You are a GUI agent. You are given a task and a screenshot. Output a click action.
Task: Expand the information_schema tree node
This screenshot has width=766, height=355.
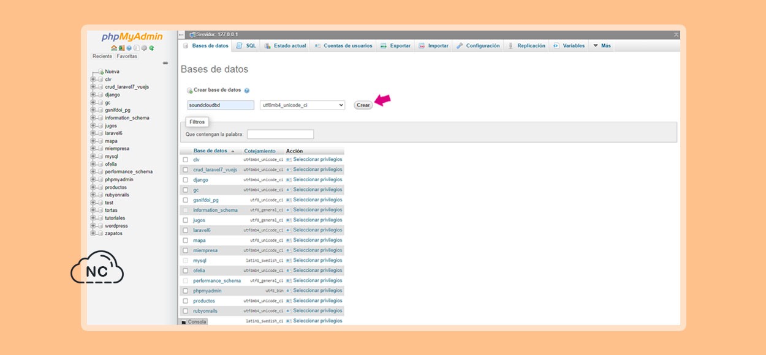click(x=93, y=118)
